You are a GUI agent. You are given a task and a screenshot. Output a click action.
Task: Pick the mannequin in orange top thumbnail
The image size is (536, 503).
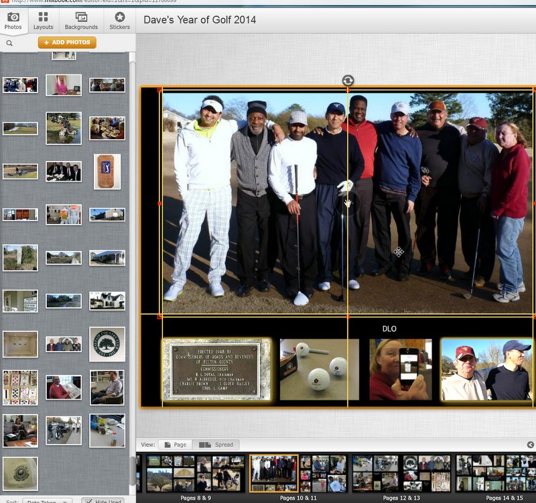(64, 215)
